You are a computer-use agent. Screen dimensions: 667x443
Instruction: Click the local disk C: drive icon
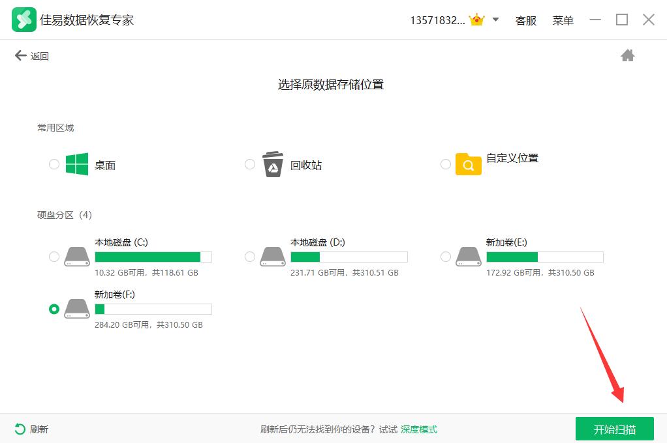pos(77,257)
